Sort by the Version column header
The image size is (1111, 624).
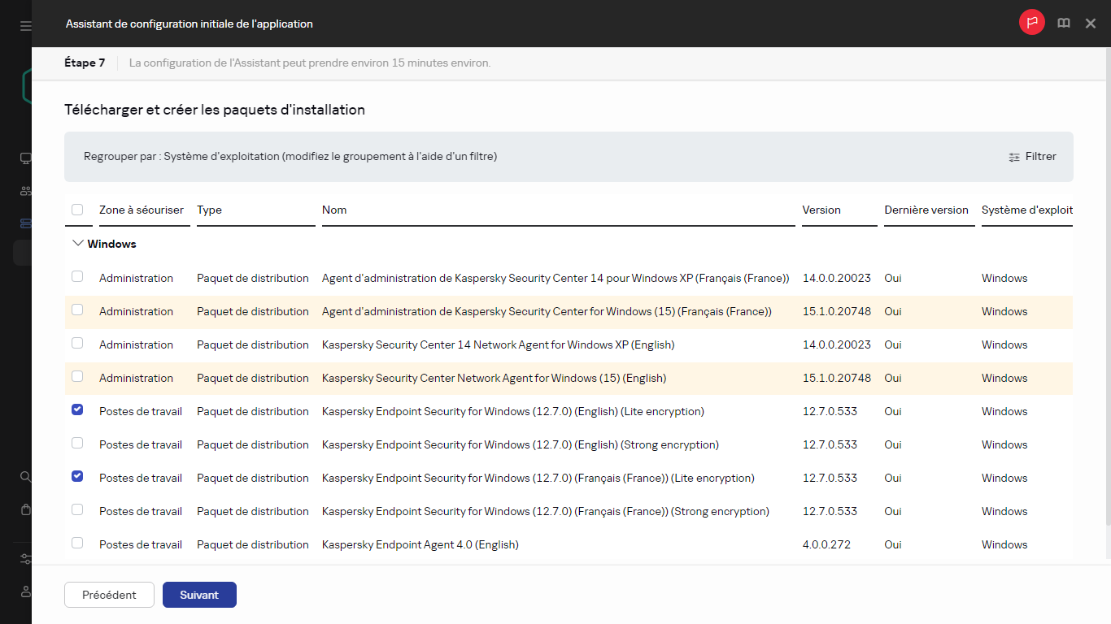[821, 210]
